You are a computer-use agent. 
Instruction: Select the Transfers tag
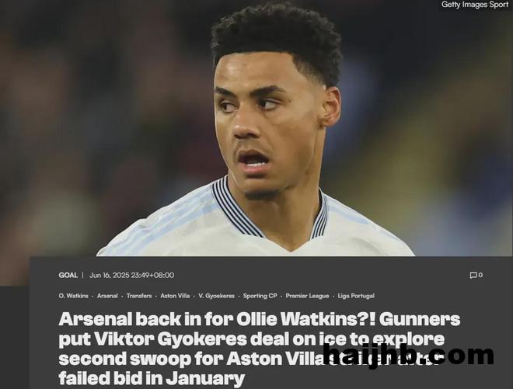tap(139, 296)
